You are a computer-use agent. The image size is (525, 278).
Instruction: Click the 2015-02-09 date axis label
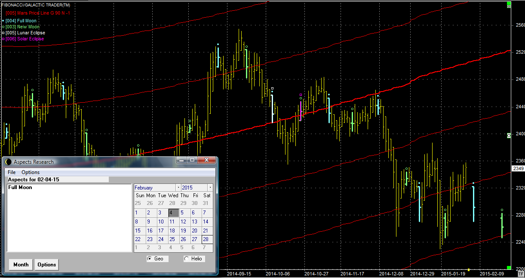point(492,273)
